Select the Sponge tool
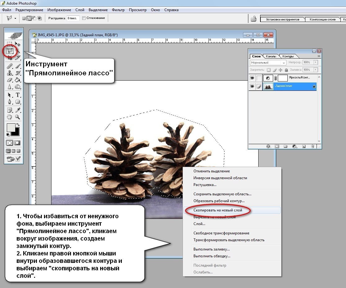This screenshot has height=288, width=346. click(18, 87)
